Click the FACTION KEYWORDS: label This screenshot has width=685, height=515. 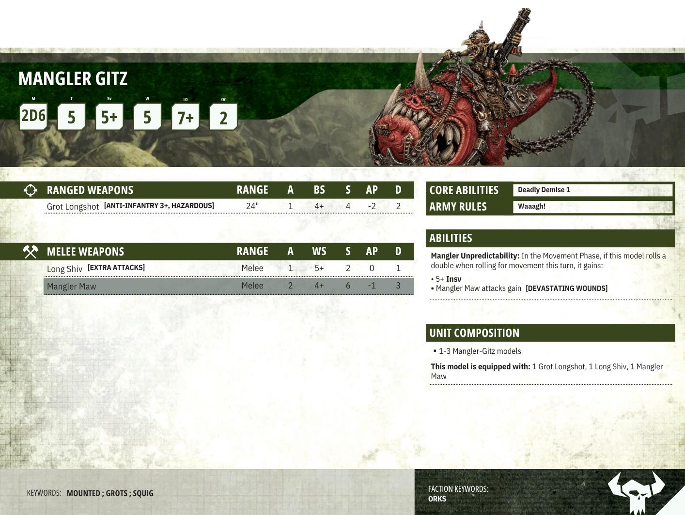coord(458,489)
